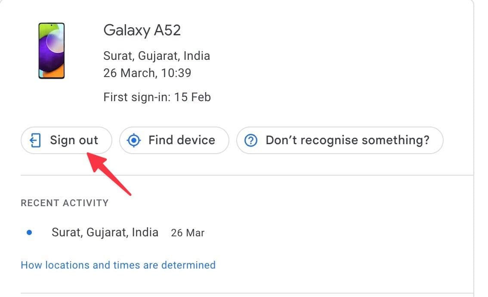Click the phone screen wallpaper graphic
Screen dimensions: 488x297
tap(51, 49)
